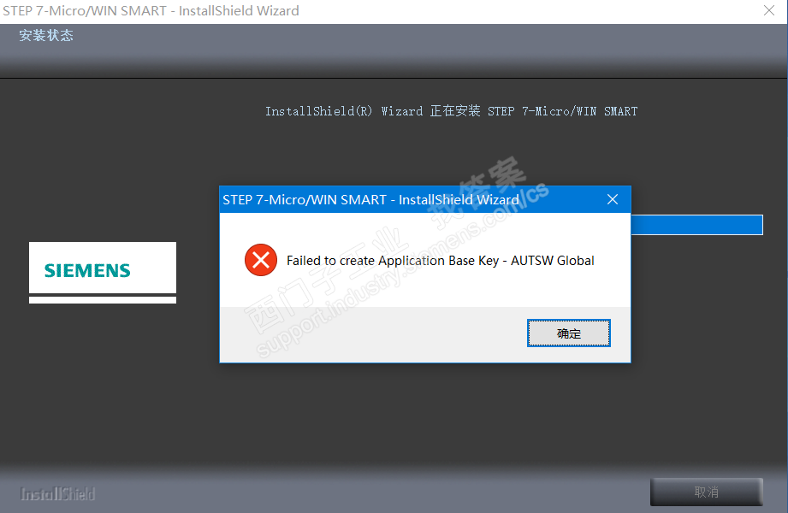Click the blue installation progress bar
The height and width of the screenshot is (513, 788).
tap(696, 225)
